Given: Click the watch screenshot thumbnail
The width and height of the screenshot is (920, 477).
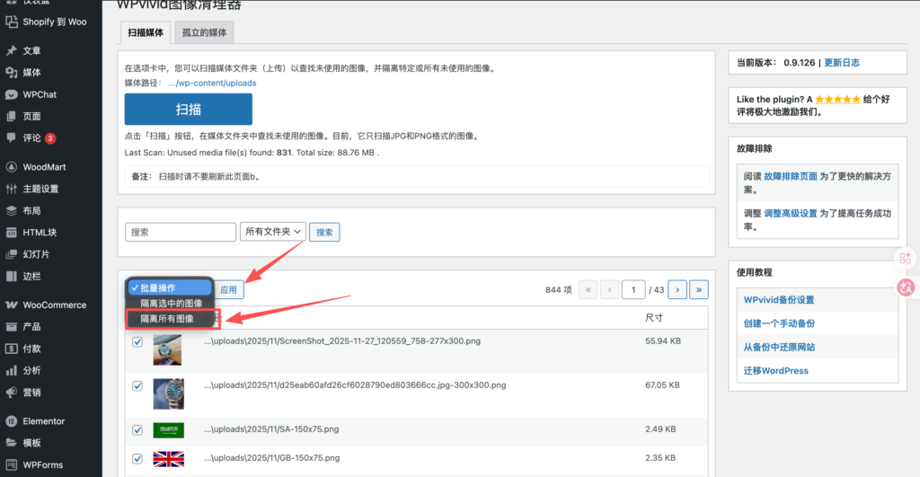Looking at the screenshot, I should [x=167, y=349].
